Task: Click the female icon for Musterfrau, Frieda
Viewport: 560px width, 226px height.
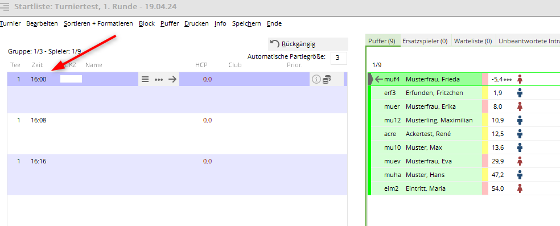Action: click(520, 79)
